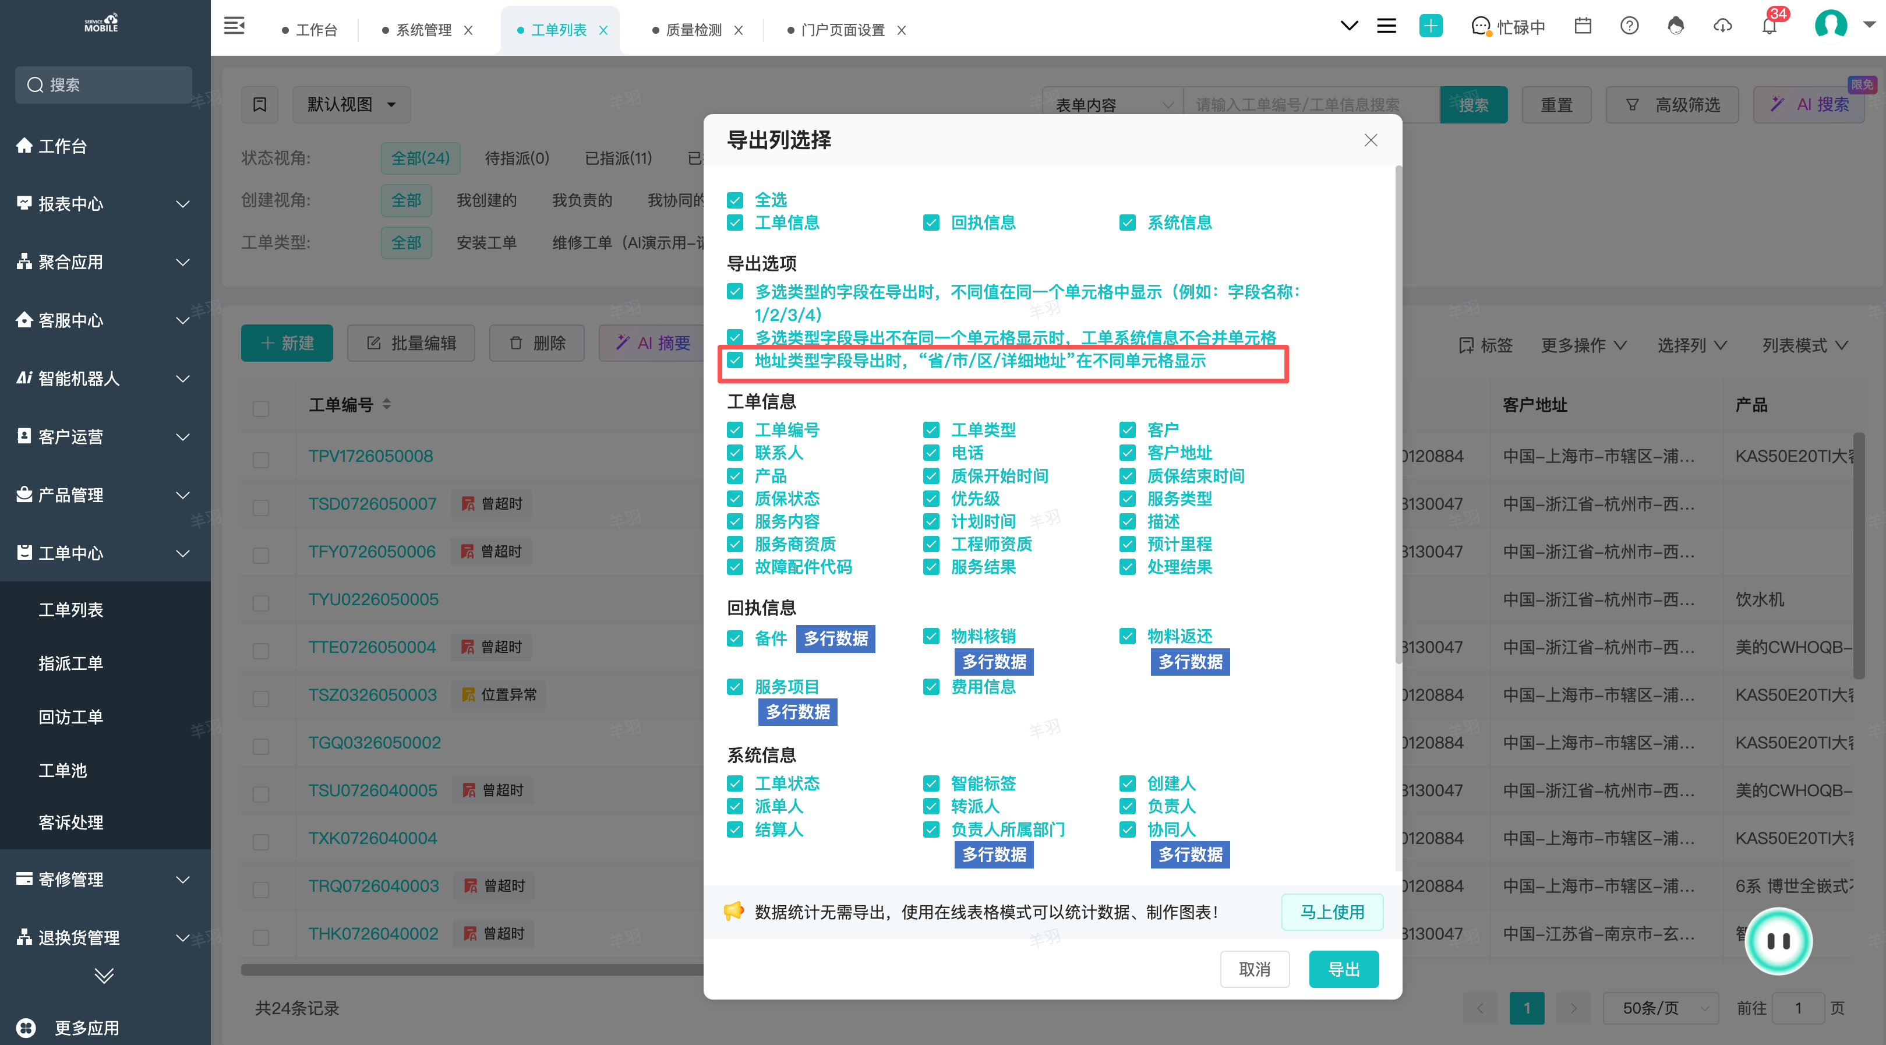The height and width of the screenshot is (1045, 1886).
Task: Open AI 搜索 with magic wand
Action: (x=1809, y=105)
